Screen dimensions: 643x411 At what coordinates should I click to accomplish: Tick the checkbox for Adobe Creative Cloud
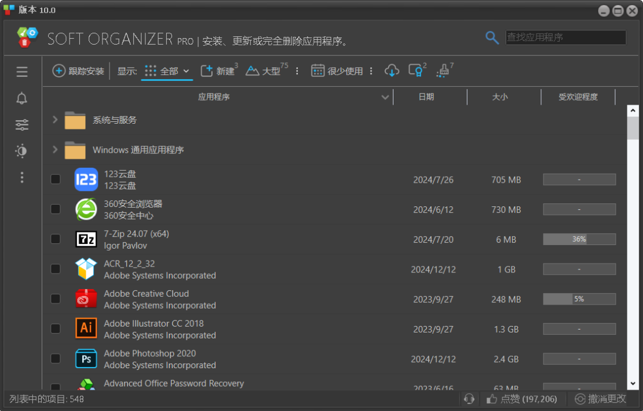point(55,299)
